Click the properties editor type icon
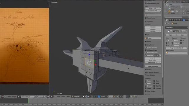This screenshot has height=106, width=189. (167, 20)
